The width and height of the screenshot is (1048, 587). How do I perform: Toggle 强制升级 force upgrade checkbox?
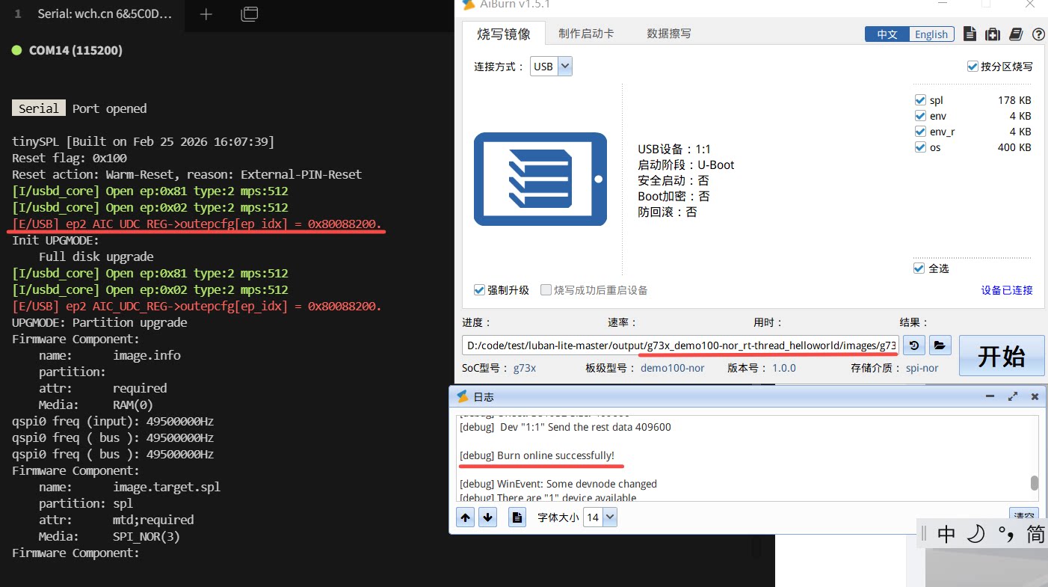coord(479,290)
